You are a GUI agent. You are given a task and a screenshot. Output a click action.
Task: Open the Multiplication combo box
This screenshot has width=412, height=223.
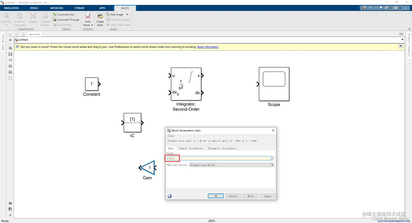[232, 165]
